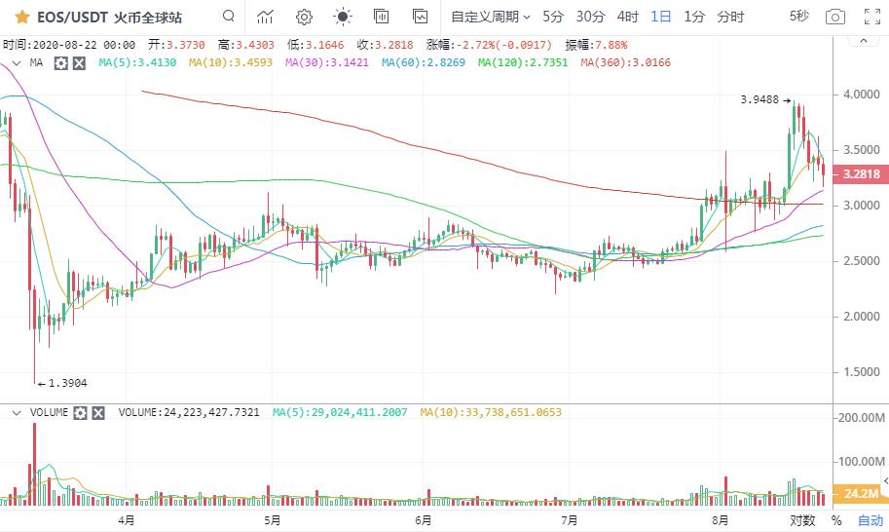Screen dimensions: 889x532
Task: Open MA indicator settings gear
Action: pos(61,62)
